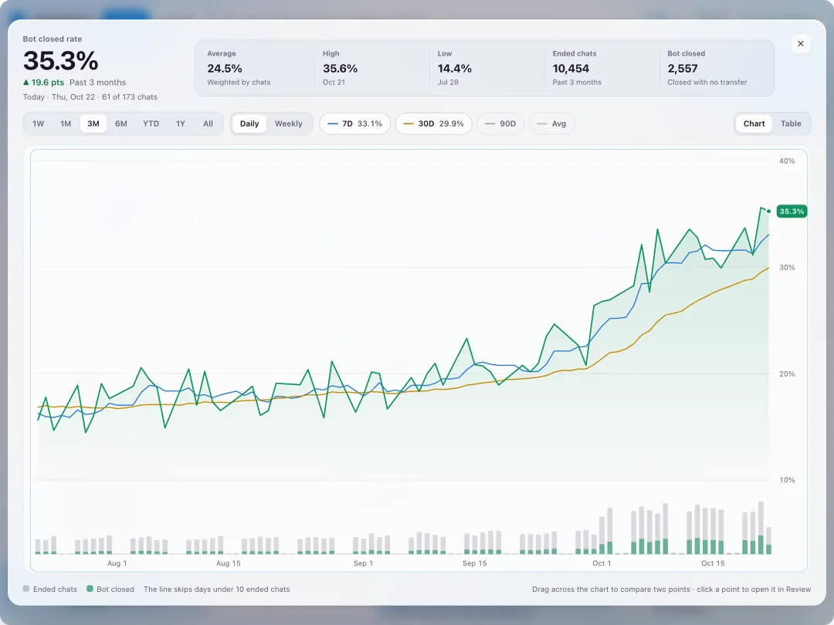Toggle the 7D moving average line

click(354, 123)
